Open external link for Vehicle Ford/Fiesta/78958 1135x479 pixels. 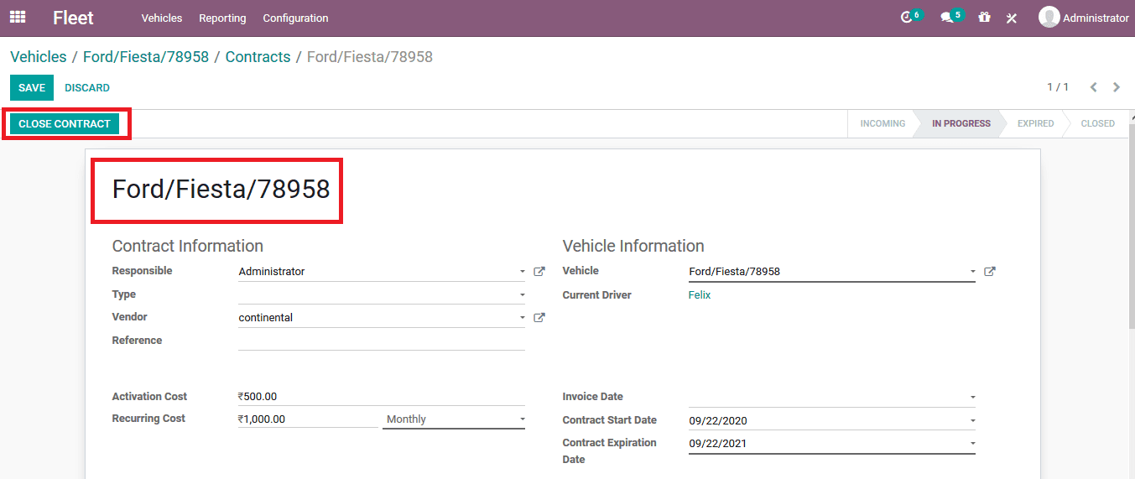990,272
